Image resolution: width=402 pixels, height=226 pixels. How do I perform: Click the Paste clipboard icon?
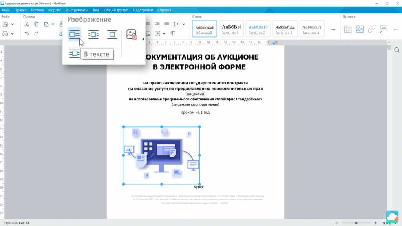tap(46, 24)
